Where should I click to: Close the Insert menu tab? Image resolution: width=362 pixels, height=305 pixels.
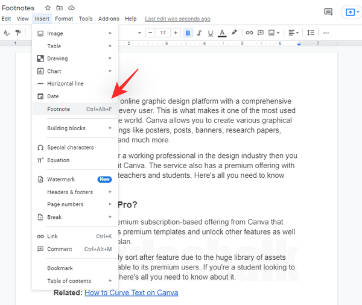(x=42, y=19)
